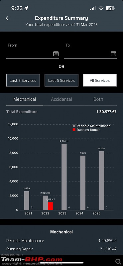The height and width of the screenshot is (266, 123).
Task: Switch to the Both tab
Action: pyautogui.click(x=98, y=99)
